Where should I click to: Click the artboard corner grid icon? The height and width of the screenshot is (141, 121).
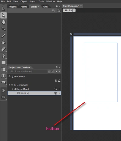[x=71, y=34]
